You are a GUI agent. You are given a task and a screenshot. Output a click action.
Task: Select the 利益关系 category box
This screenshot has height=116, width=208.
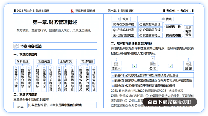point(44,62)
